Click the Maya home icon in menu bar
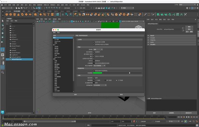This screenshot has height=127, width=199. click(x=2, y=5)
